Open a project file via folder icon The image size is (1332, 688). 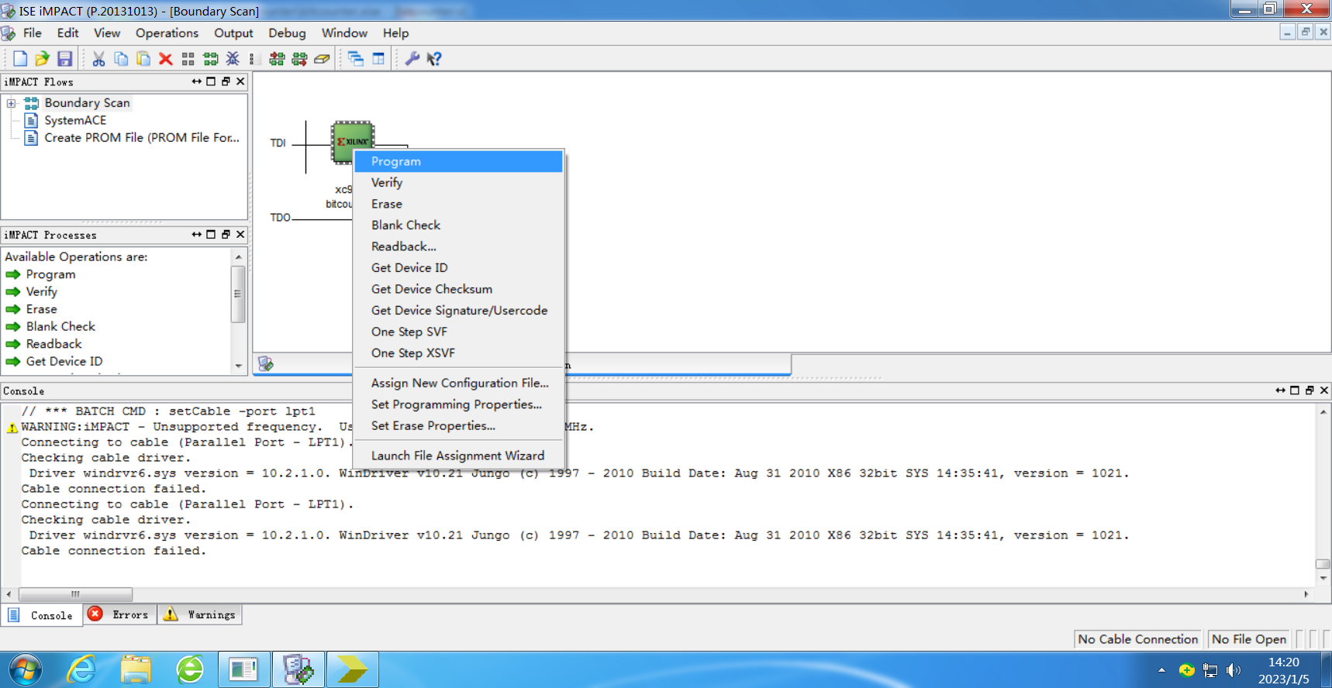(x=42, y=59)
